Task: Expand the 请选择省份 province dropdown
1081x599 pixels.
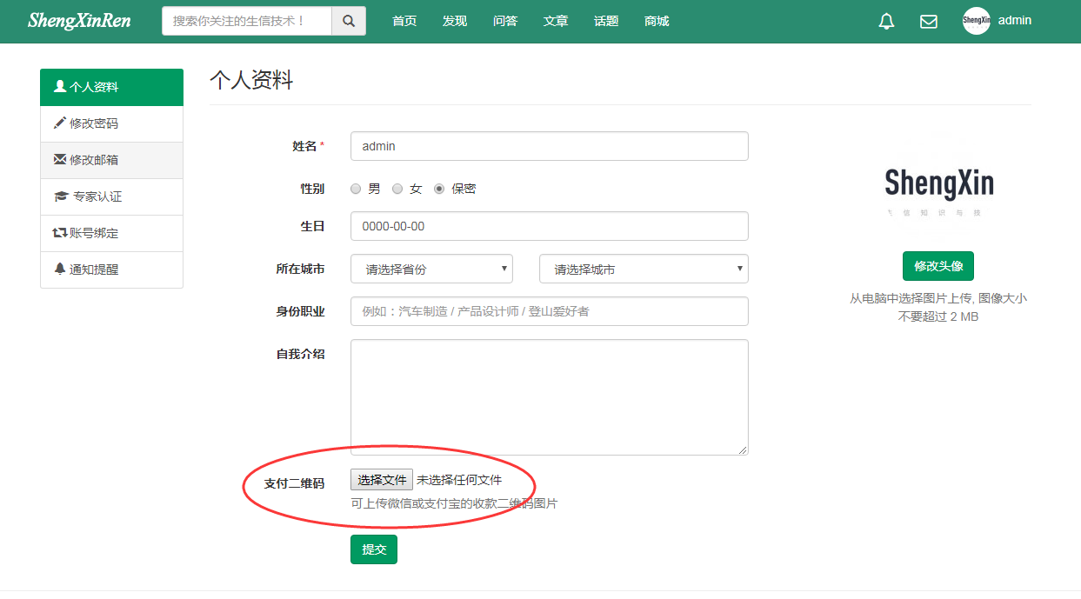Action: pyautogui.click(x=431, y=270)
